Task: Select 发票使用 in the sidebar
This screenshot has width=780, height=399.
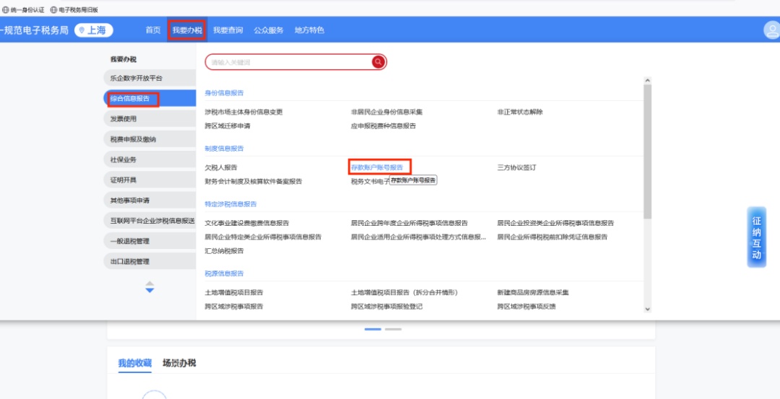Action: click(x=123, y=119)
